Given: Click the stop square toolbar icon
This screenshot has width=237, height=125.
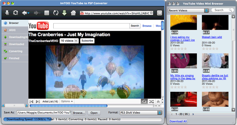Looking at the screenshot, I should [47, 13].
